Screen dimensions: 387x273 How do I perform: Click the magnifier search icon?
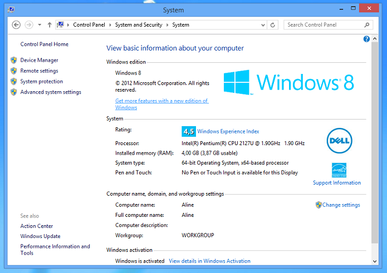367,25
